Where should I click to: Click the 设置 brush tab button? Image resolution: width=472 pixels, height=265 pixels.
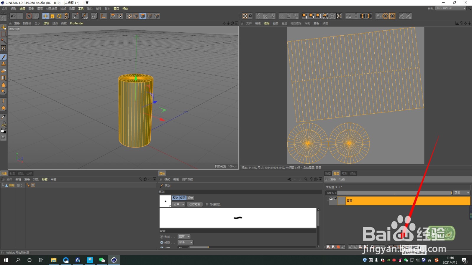(x=183, y=198)
